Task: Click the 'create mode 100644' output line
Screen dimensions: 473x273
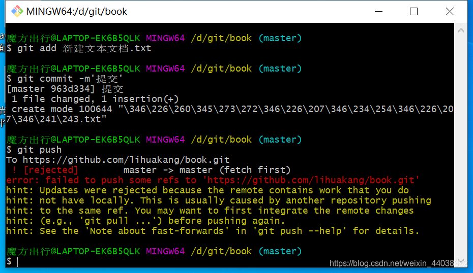Action: pyautogui.click(x=230, y=114)
